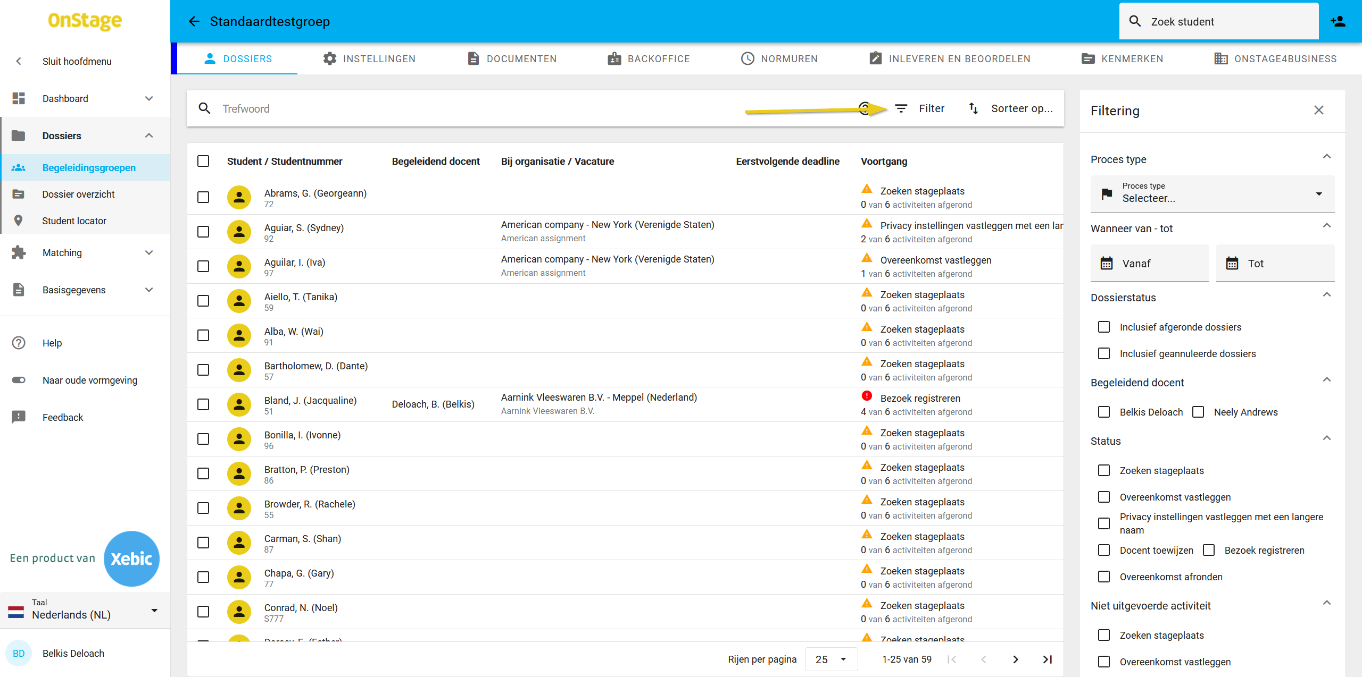Click the Sorteer op sort icon

click(x=974, y=108)
